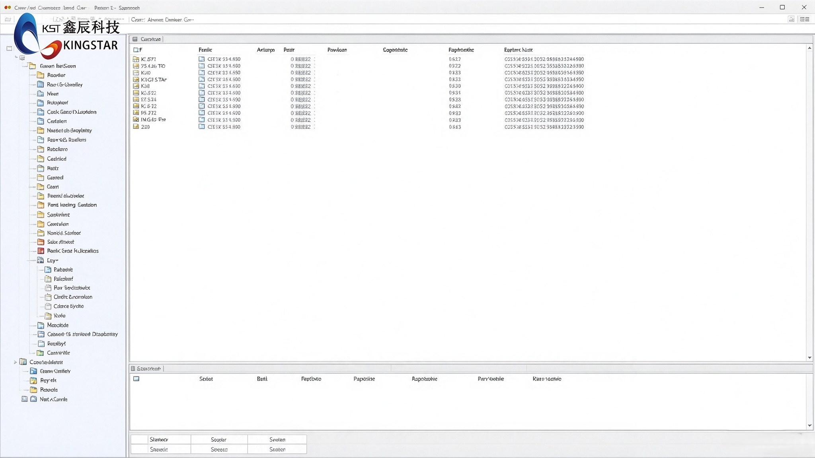Click the image icon beside the list view icon

coord(792,19)
